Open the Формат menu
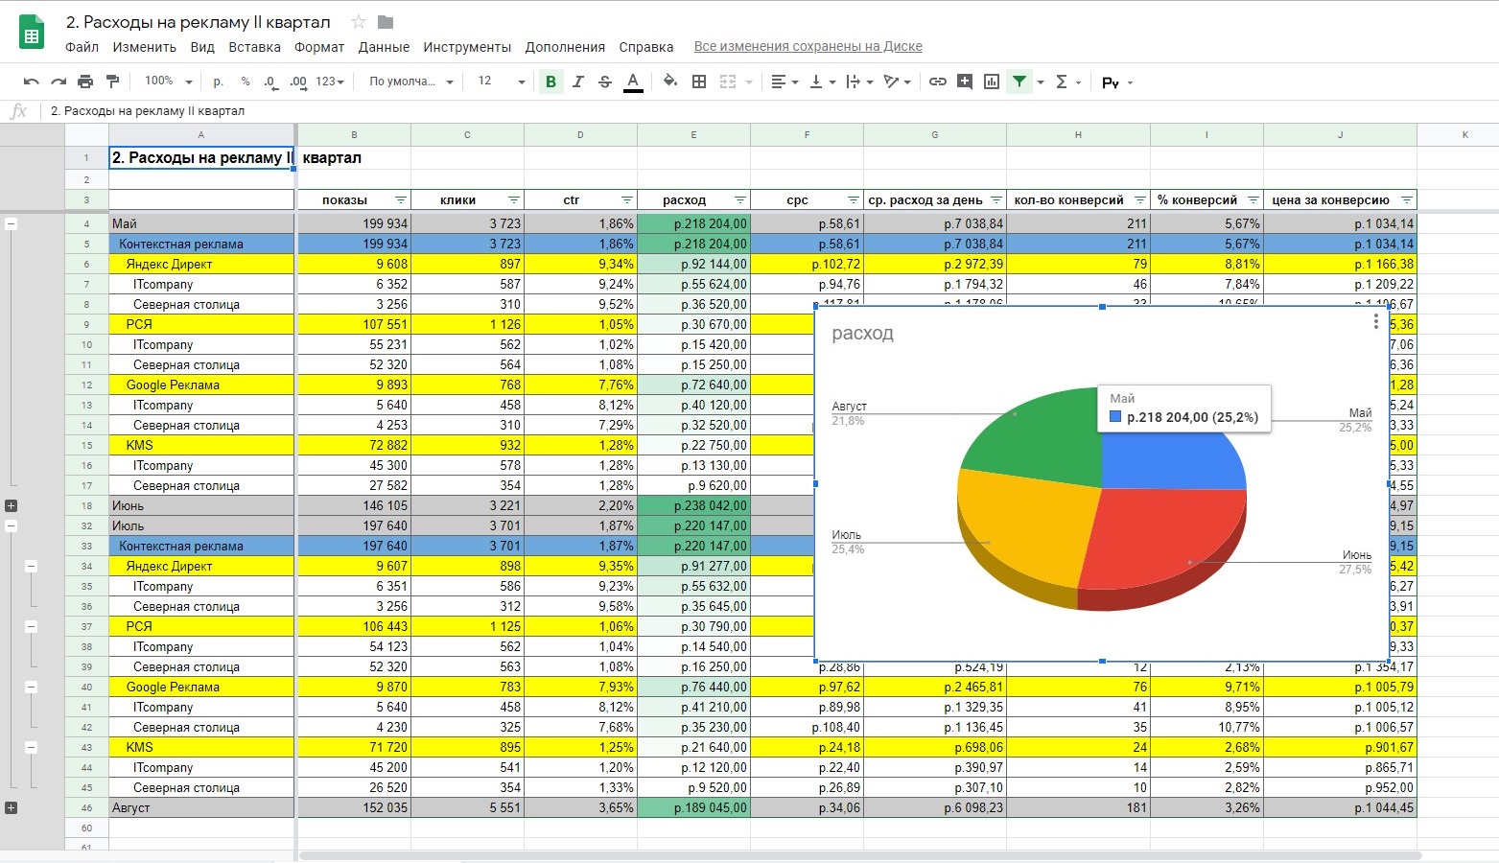The image size is (1499, 863). [319, 47]
